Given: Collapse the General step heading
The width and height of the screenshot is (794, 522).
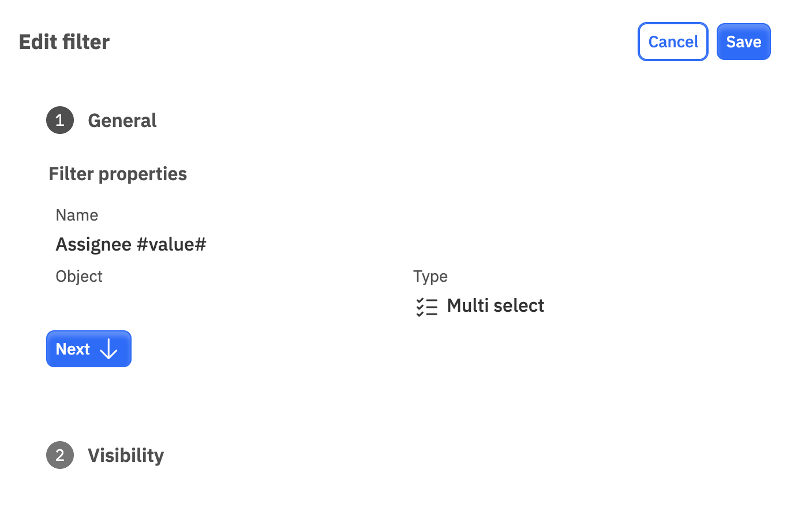Looking at the screenshot, I should tap(122, 120).
